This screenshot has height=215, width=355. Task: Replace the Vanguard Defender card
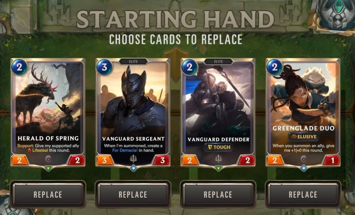coord(218,194)
